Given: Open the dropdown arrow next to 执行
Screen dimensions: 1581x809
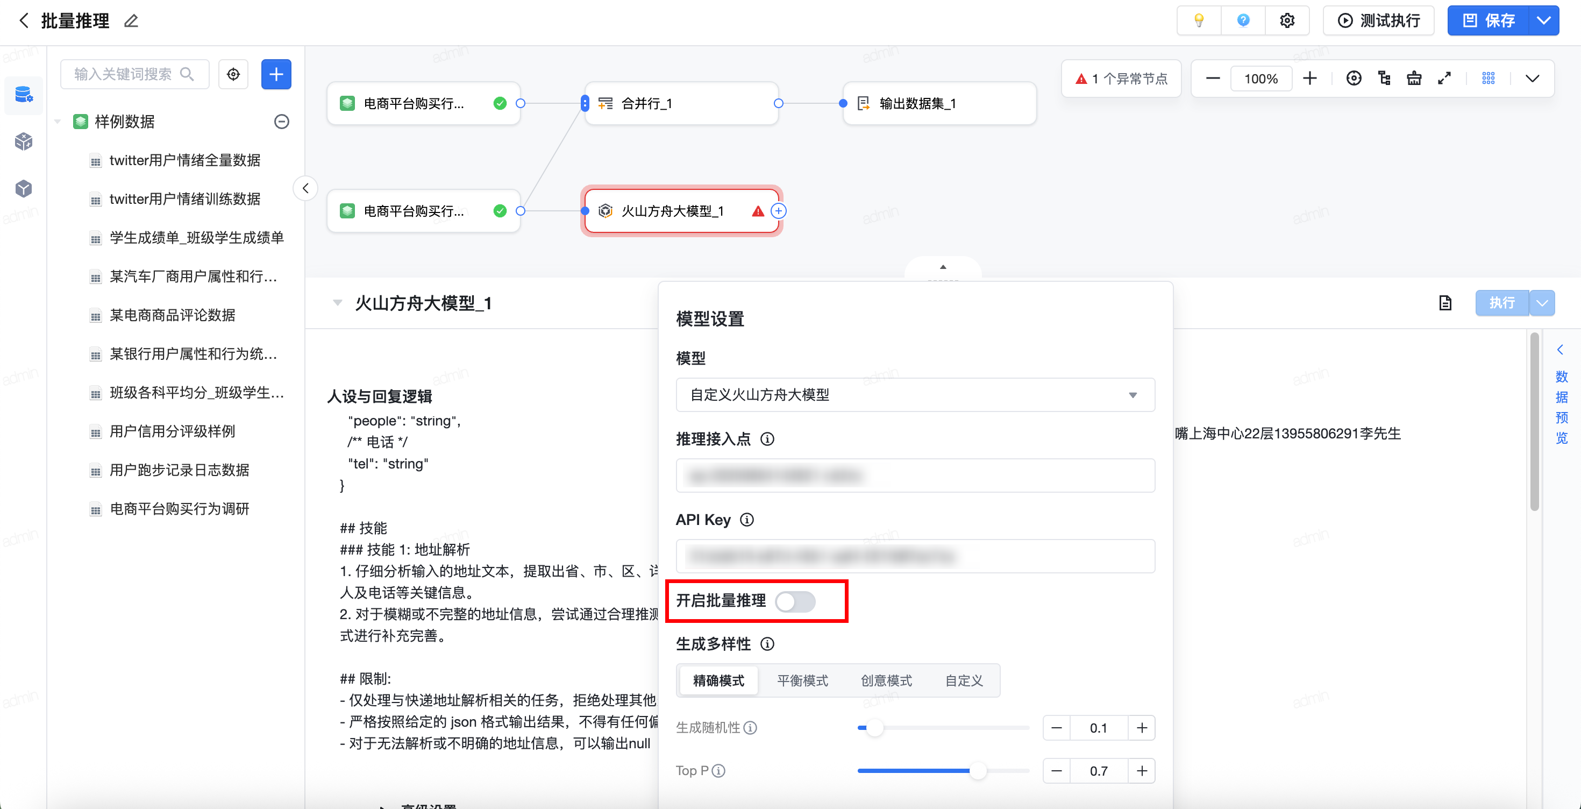Looking at the screenshot, I should 1542,303.
